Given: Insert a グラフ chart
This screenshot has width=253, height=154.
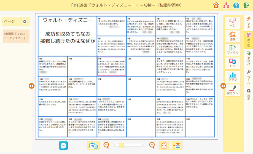Looking at the screenshot, I should tap(232, 77).
